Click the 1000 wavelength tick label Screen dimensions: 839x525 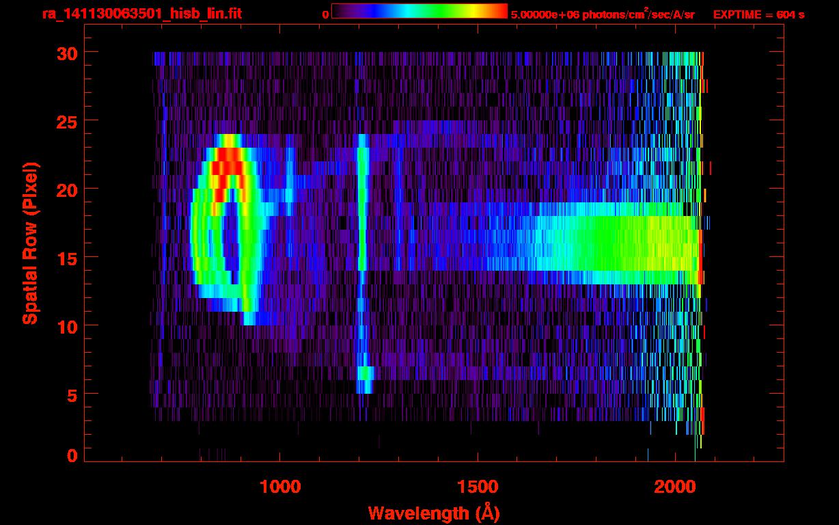coord(280,487)
